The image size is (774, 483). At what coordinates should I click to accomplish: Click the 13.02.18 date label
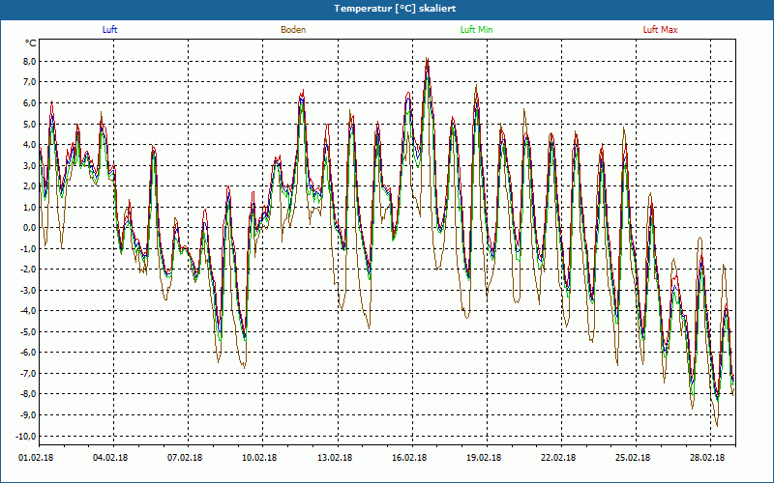coord(335,458)
